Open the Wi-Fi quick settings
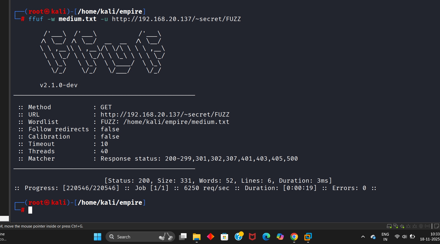440x244 pixels. click(397, 237)
